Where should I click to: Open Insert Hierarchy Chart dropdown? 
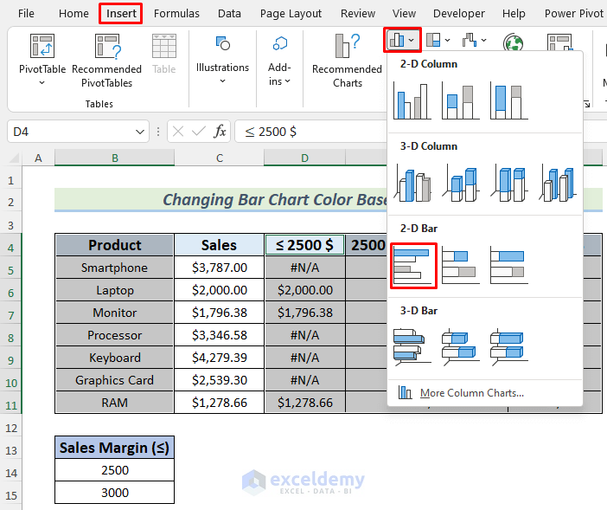click(x=438, y=40)
